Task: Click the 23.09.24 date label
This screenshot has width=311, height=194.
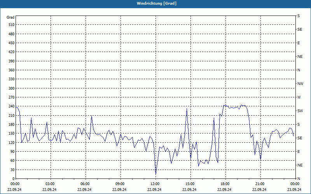Action: [x=294, y=189]
